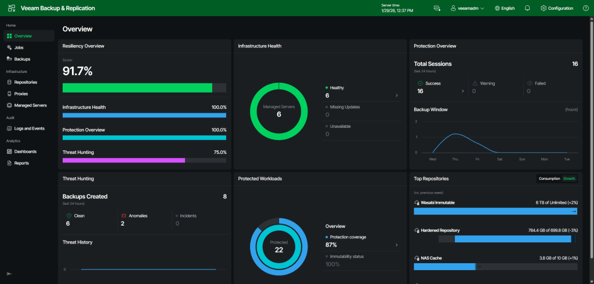The width and height of the screenshot is (594, 284).
Task: Open the messages icon near server time
Action: (x=437, y=8)
